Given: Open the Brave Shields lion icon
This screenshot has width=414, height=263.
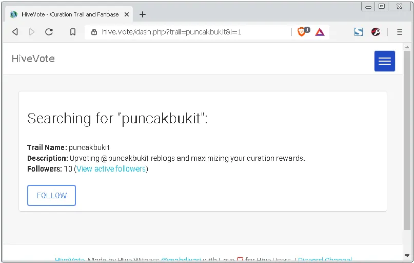Looking at the screenshot, I should (x=302, y=32).
